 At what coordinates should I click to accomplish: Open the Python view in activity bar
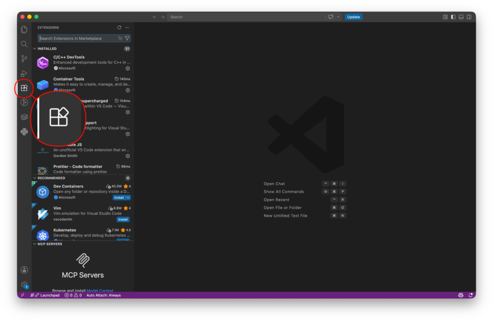pos(24,132)
